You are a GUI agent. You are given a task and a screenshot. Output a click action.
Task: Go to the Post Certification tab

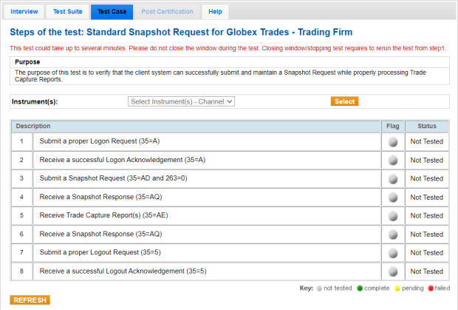(167, 12)
